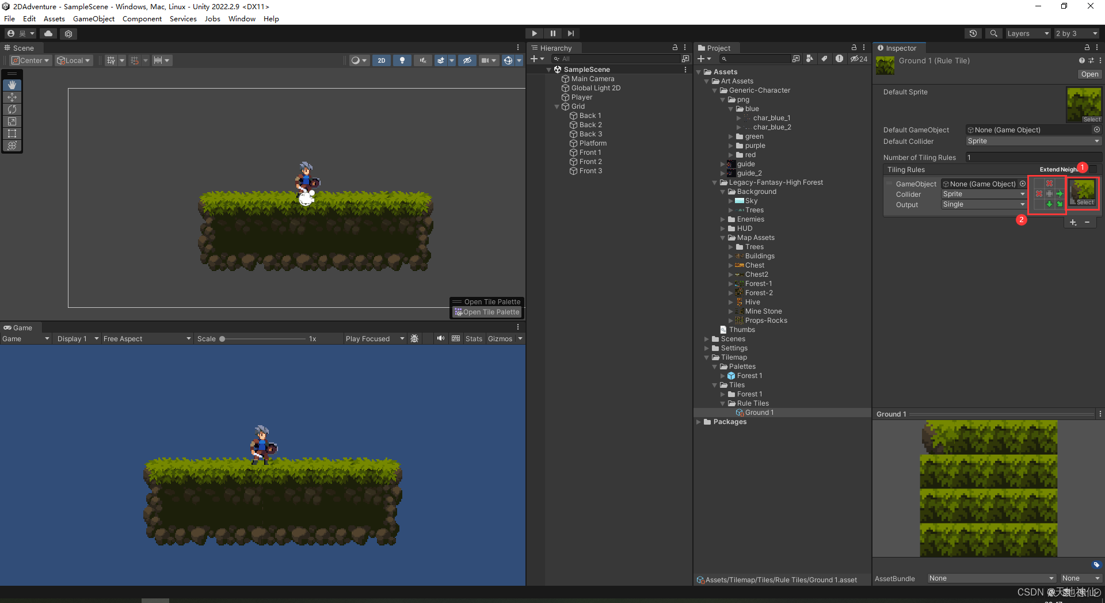Open the Layers dropdown
This screenshot has height=603, width=1105.
[1028, 33]
